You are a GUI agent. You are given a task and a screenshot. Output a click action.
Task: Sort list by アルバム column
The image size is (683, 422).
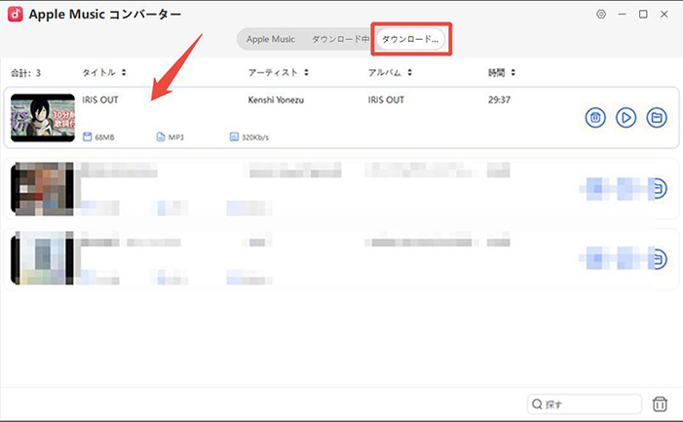coord(390,73)
